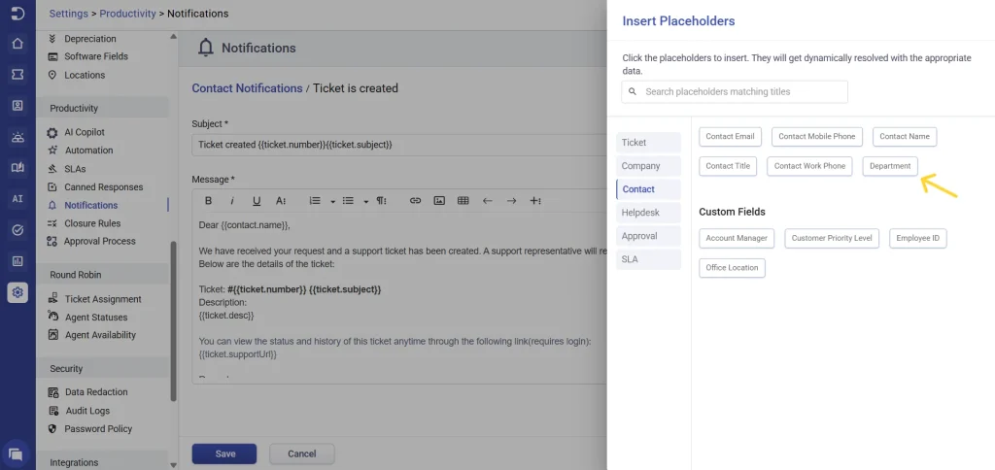This screenshot has width=995, height=470.
Task: Open the chat bubble icon at bottom left
Action: coord(16,453)
